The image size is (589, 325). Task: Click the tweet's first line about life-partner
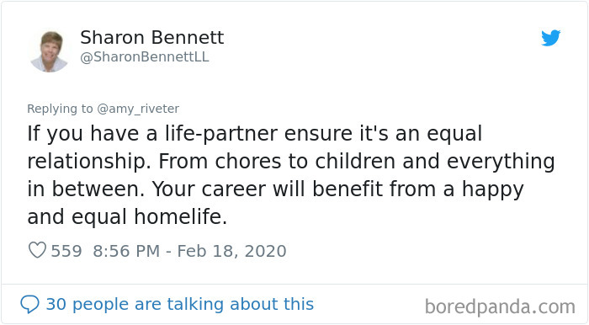pyautogui.click(x=255, y=134)
